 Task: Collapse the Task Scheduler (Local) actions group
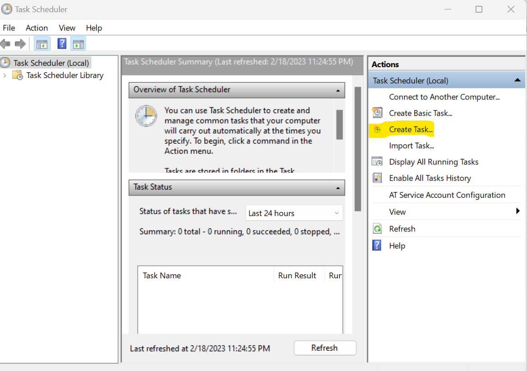coord(517,80)
